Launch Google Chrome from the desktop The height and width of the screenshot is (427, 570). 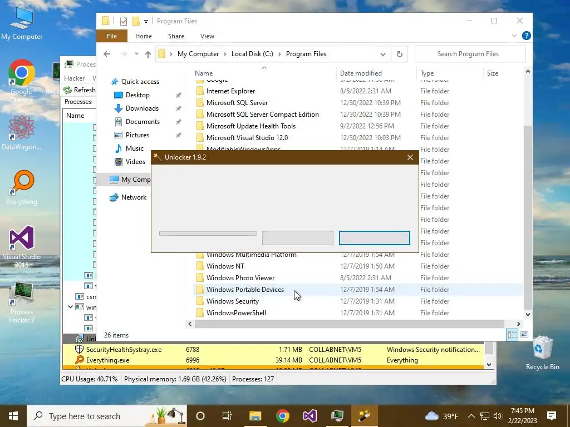click(22, 81)
